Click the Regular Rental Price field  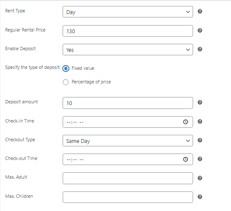click(128, 31)
